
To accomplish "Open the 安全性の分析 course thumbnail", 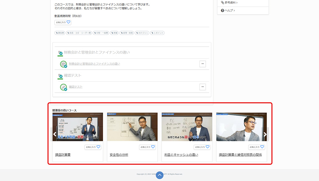I will point(132,127).
